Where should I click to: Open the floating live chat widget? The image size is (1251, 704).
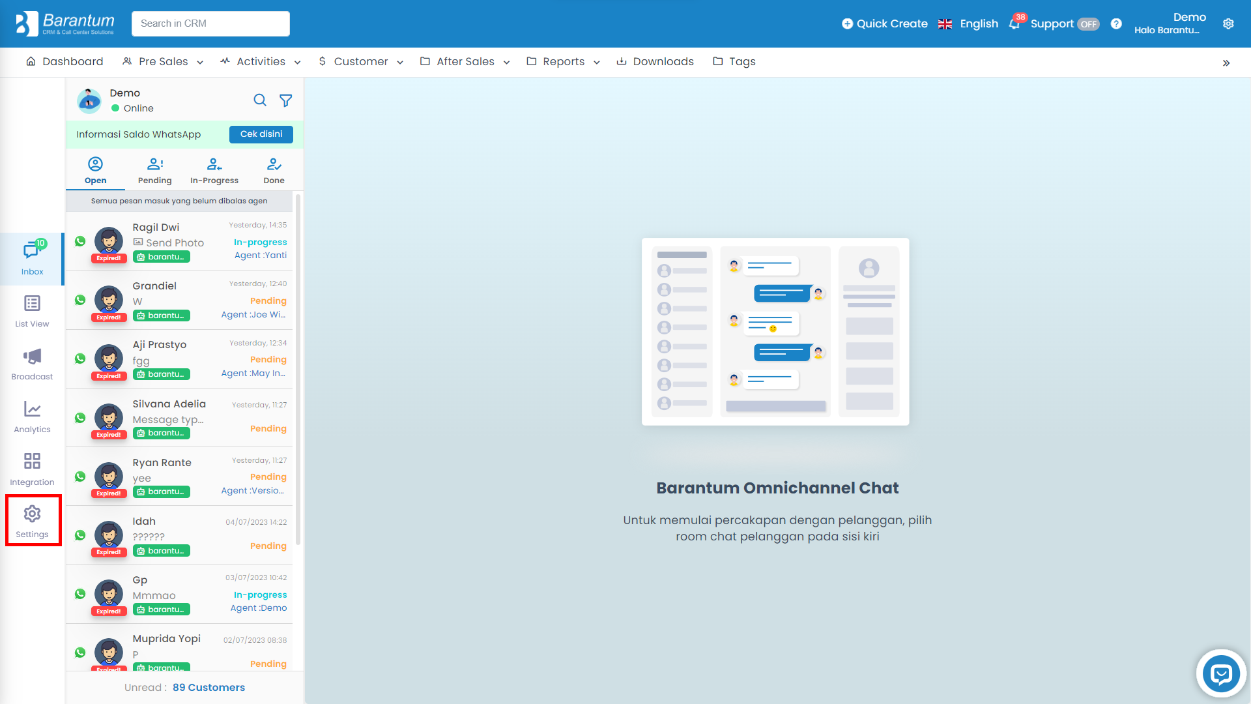pyautogui.click(x=1221, y=673)
